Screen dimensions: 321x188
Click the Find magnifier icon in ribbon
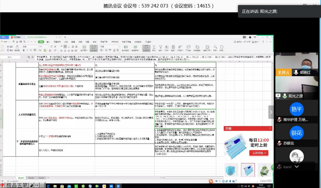point(215,47)
